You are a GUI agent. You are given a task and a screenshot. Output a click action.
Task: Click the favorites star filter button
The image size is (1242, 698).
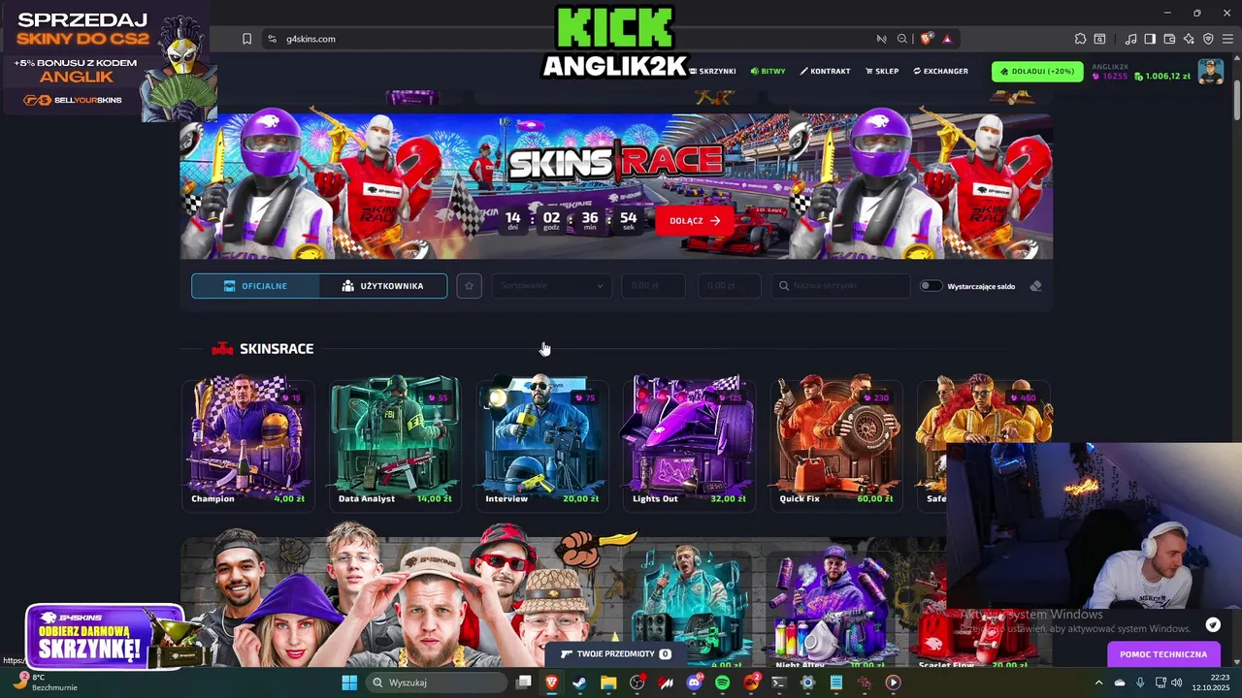(x=470, y=286)
